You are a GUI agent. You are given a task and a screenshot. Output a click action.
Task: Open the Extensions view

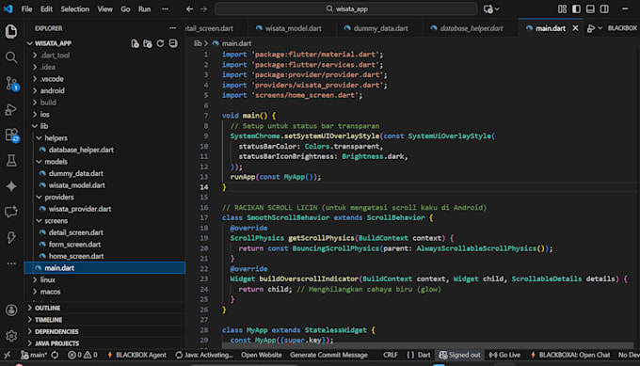coord(11,135)
